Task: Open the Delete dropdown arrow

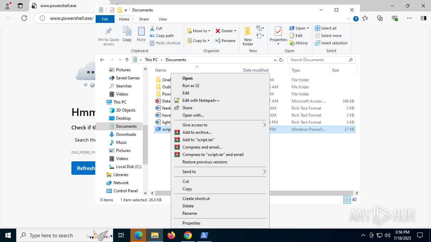Action: point(235,31)
